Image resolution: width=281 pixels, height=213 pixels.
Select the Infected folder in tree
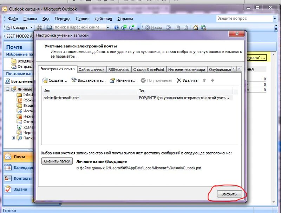(25, 94)
